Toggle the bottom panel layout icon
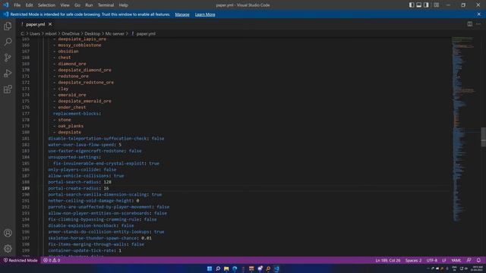The image size is (486, 273). (418, 5)
